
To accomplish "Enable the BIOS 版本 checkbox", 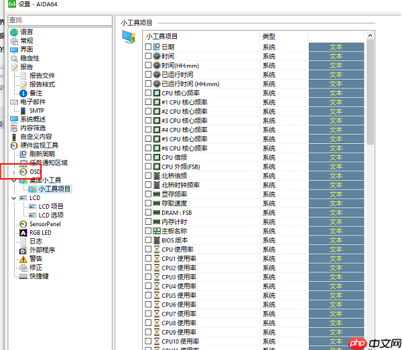I will click(148, 240).
